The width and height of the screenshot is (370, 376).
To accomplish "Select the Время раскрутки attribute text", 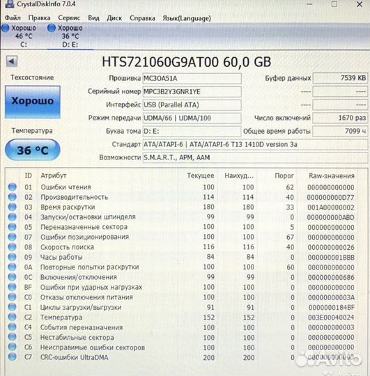I will 68,207.
